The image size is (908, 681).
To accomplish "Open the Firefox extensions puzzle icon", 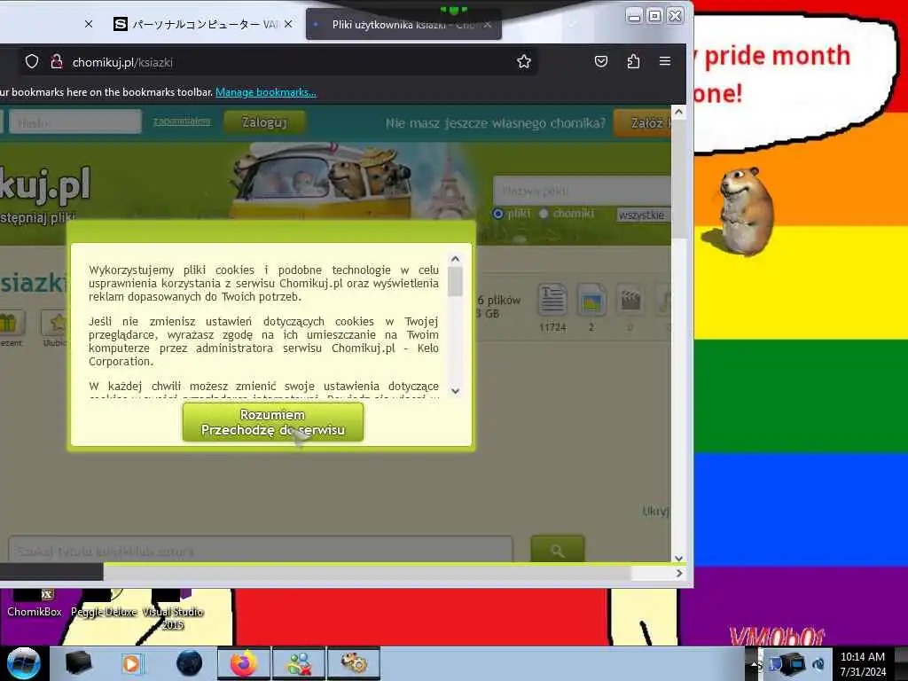I will [633, 61].
